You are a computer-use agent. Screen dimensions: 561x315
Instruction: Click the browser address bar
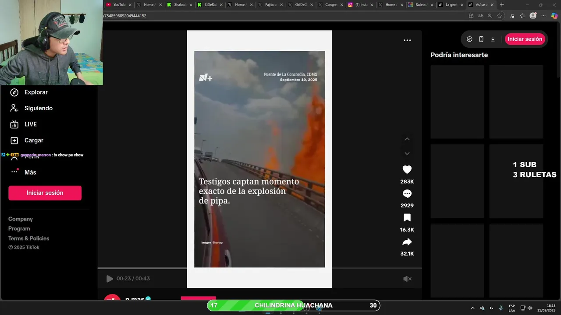pyautogui.click(x=280, y=16)
